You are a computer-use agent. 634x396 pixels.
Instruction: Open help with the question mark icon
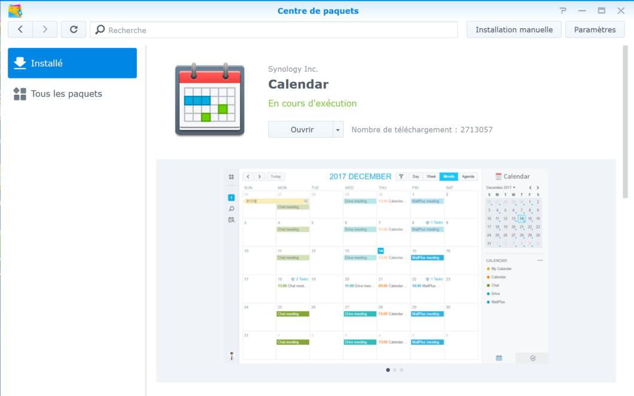(x=563, y=11)
